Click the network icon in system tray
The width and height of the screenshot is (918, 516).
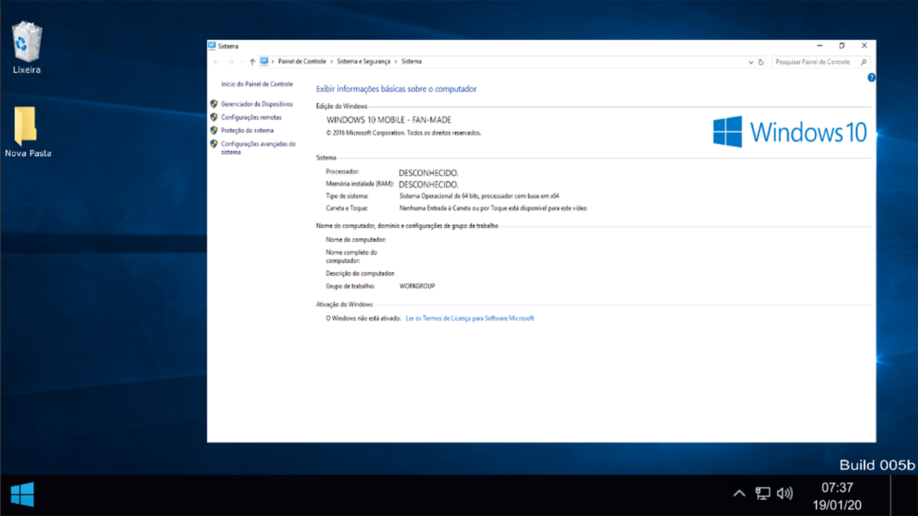(762, 493)
